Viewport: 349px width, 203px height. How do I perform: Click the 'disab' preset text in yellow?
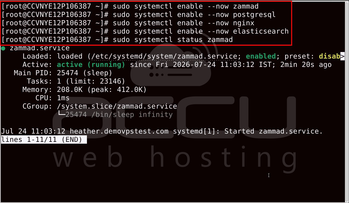[330, 56]
